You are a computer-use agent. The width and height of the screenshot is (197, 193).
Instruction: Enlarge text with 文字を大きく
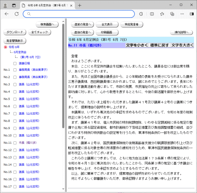(x=183, y=45)
